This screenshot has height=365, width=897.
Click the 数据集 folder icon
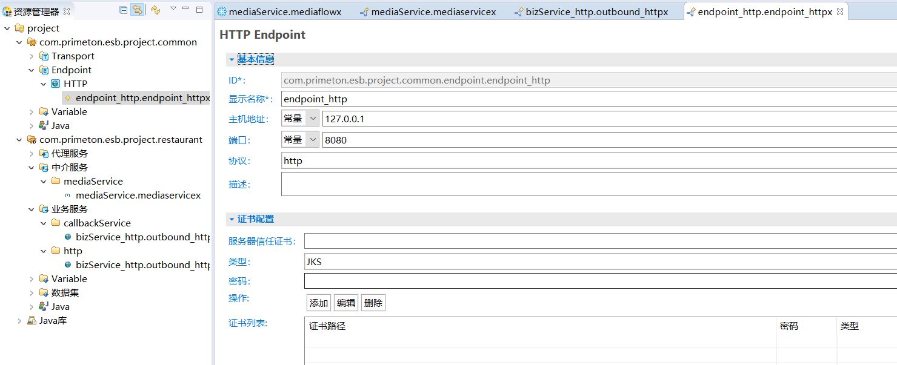click(44, 293)
